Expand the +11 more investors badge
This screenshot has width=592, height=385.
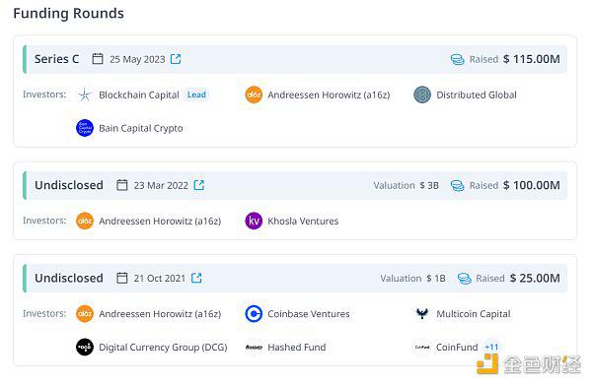pos(491,347)
